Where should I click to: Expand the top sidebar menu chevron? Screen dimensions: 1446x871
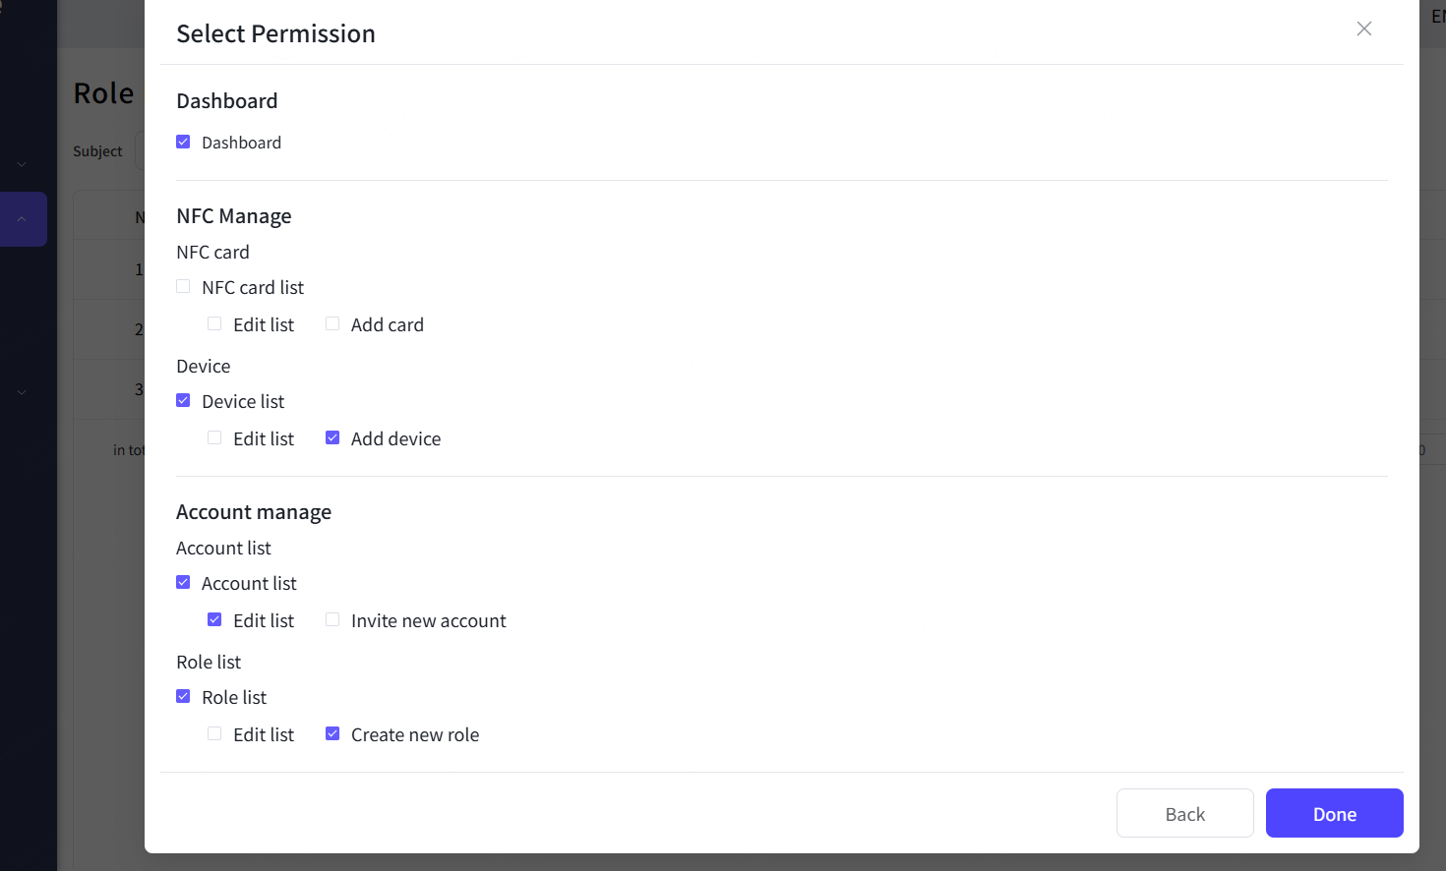click(22, 164)
